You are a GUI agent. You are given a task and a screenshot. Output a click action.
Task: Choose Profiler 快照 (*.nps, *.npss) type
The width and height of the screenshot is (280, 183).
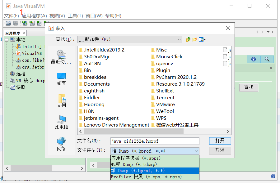pos(155,177)
